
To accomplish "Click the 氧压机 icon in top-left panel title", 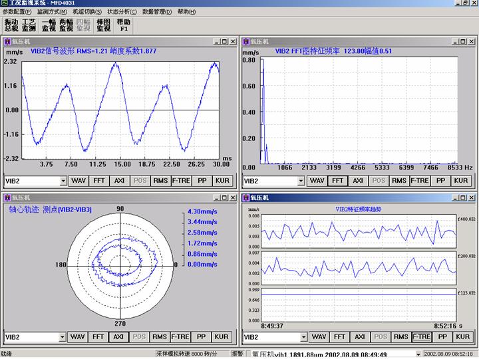I will coord(8,41).
